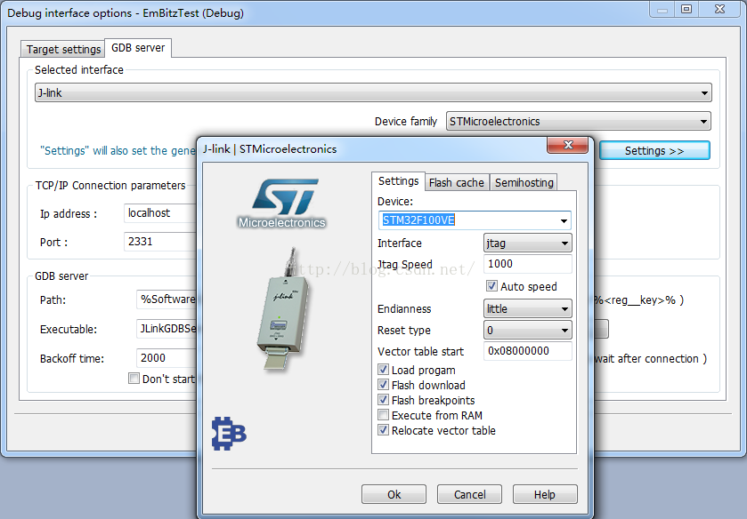Open the Semihosting tab

pos(524,183)
